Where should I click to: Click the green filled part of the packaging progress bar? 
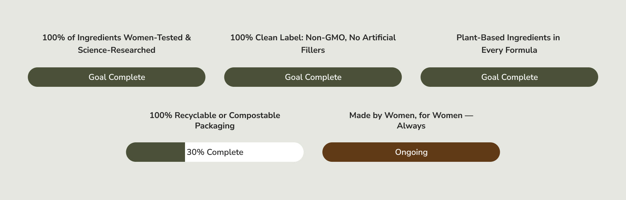(x=155, y=152)
